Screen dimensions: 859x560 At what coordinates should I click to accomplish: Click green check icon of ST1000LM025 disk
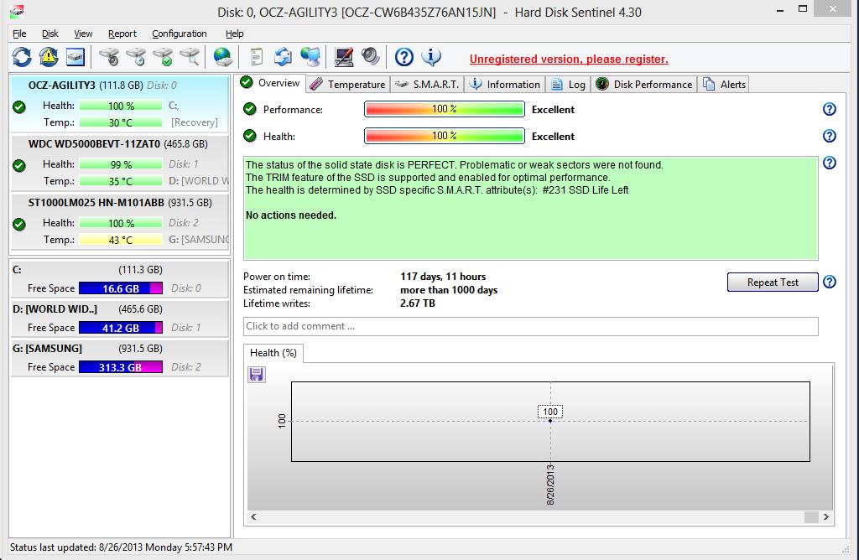[x=19, y=224]
